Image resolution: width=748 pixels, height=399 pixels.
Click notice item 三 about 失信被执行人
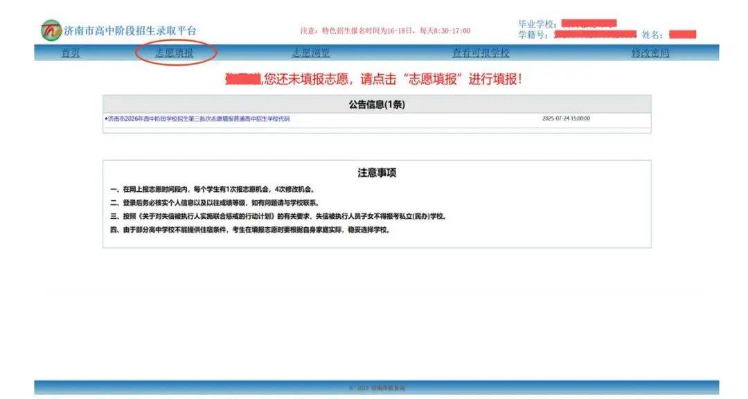point(279,216)
